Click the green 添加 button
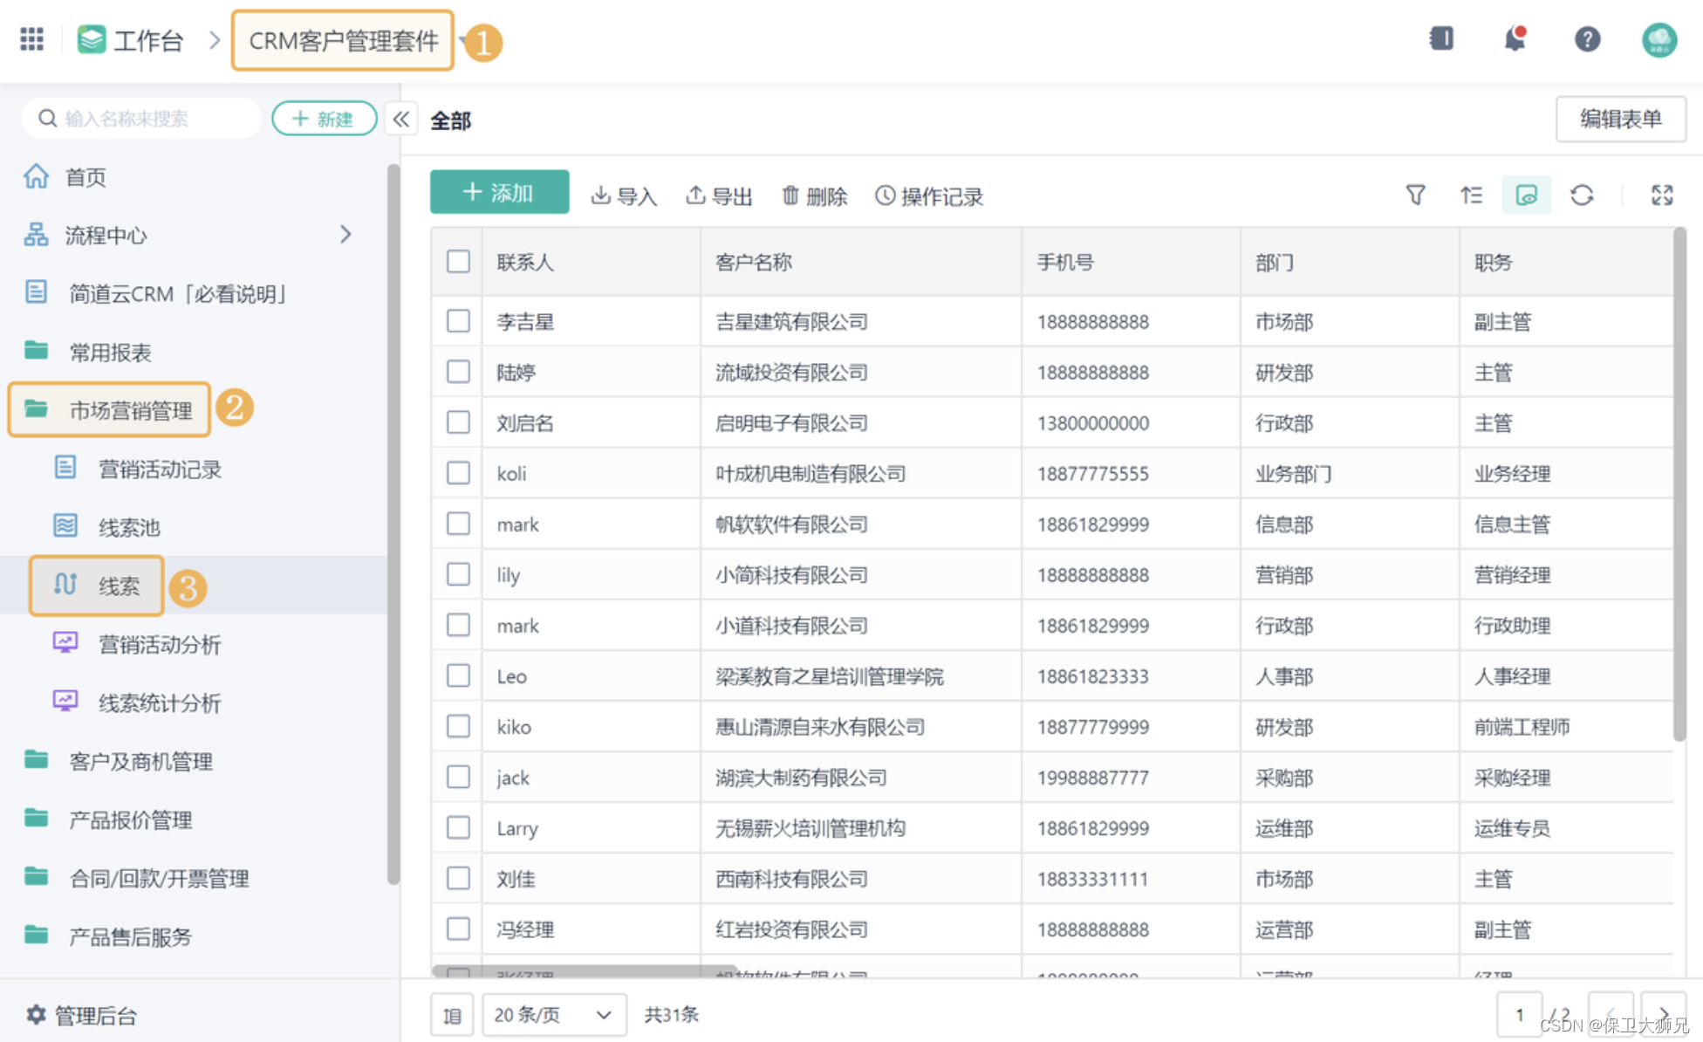The width and height of the screenshot is (1703, 1042). (x=499, y=192)
